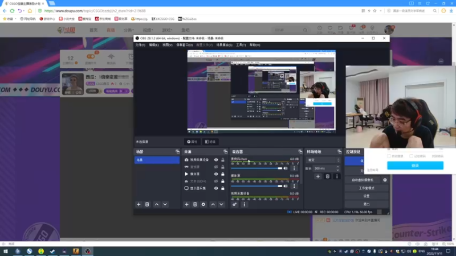Move the scene up in the Scenes panel
The height and width of the screenshot is (256, 456).
click(x=157, y=204)
